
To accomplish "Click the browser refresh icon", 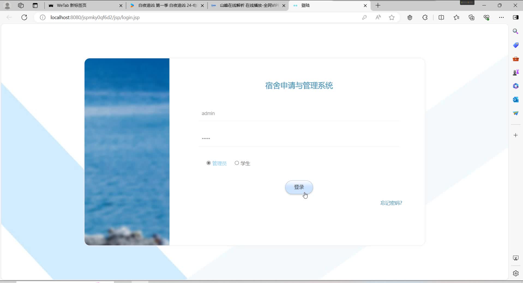I will point(24,17).
